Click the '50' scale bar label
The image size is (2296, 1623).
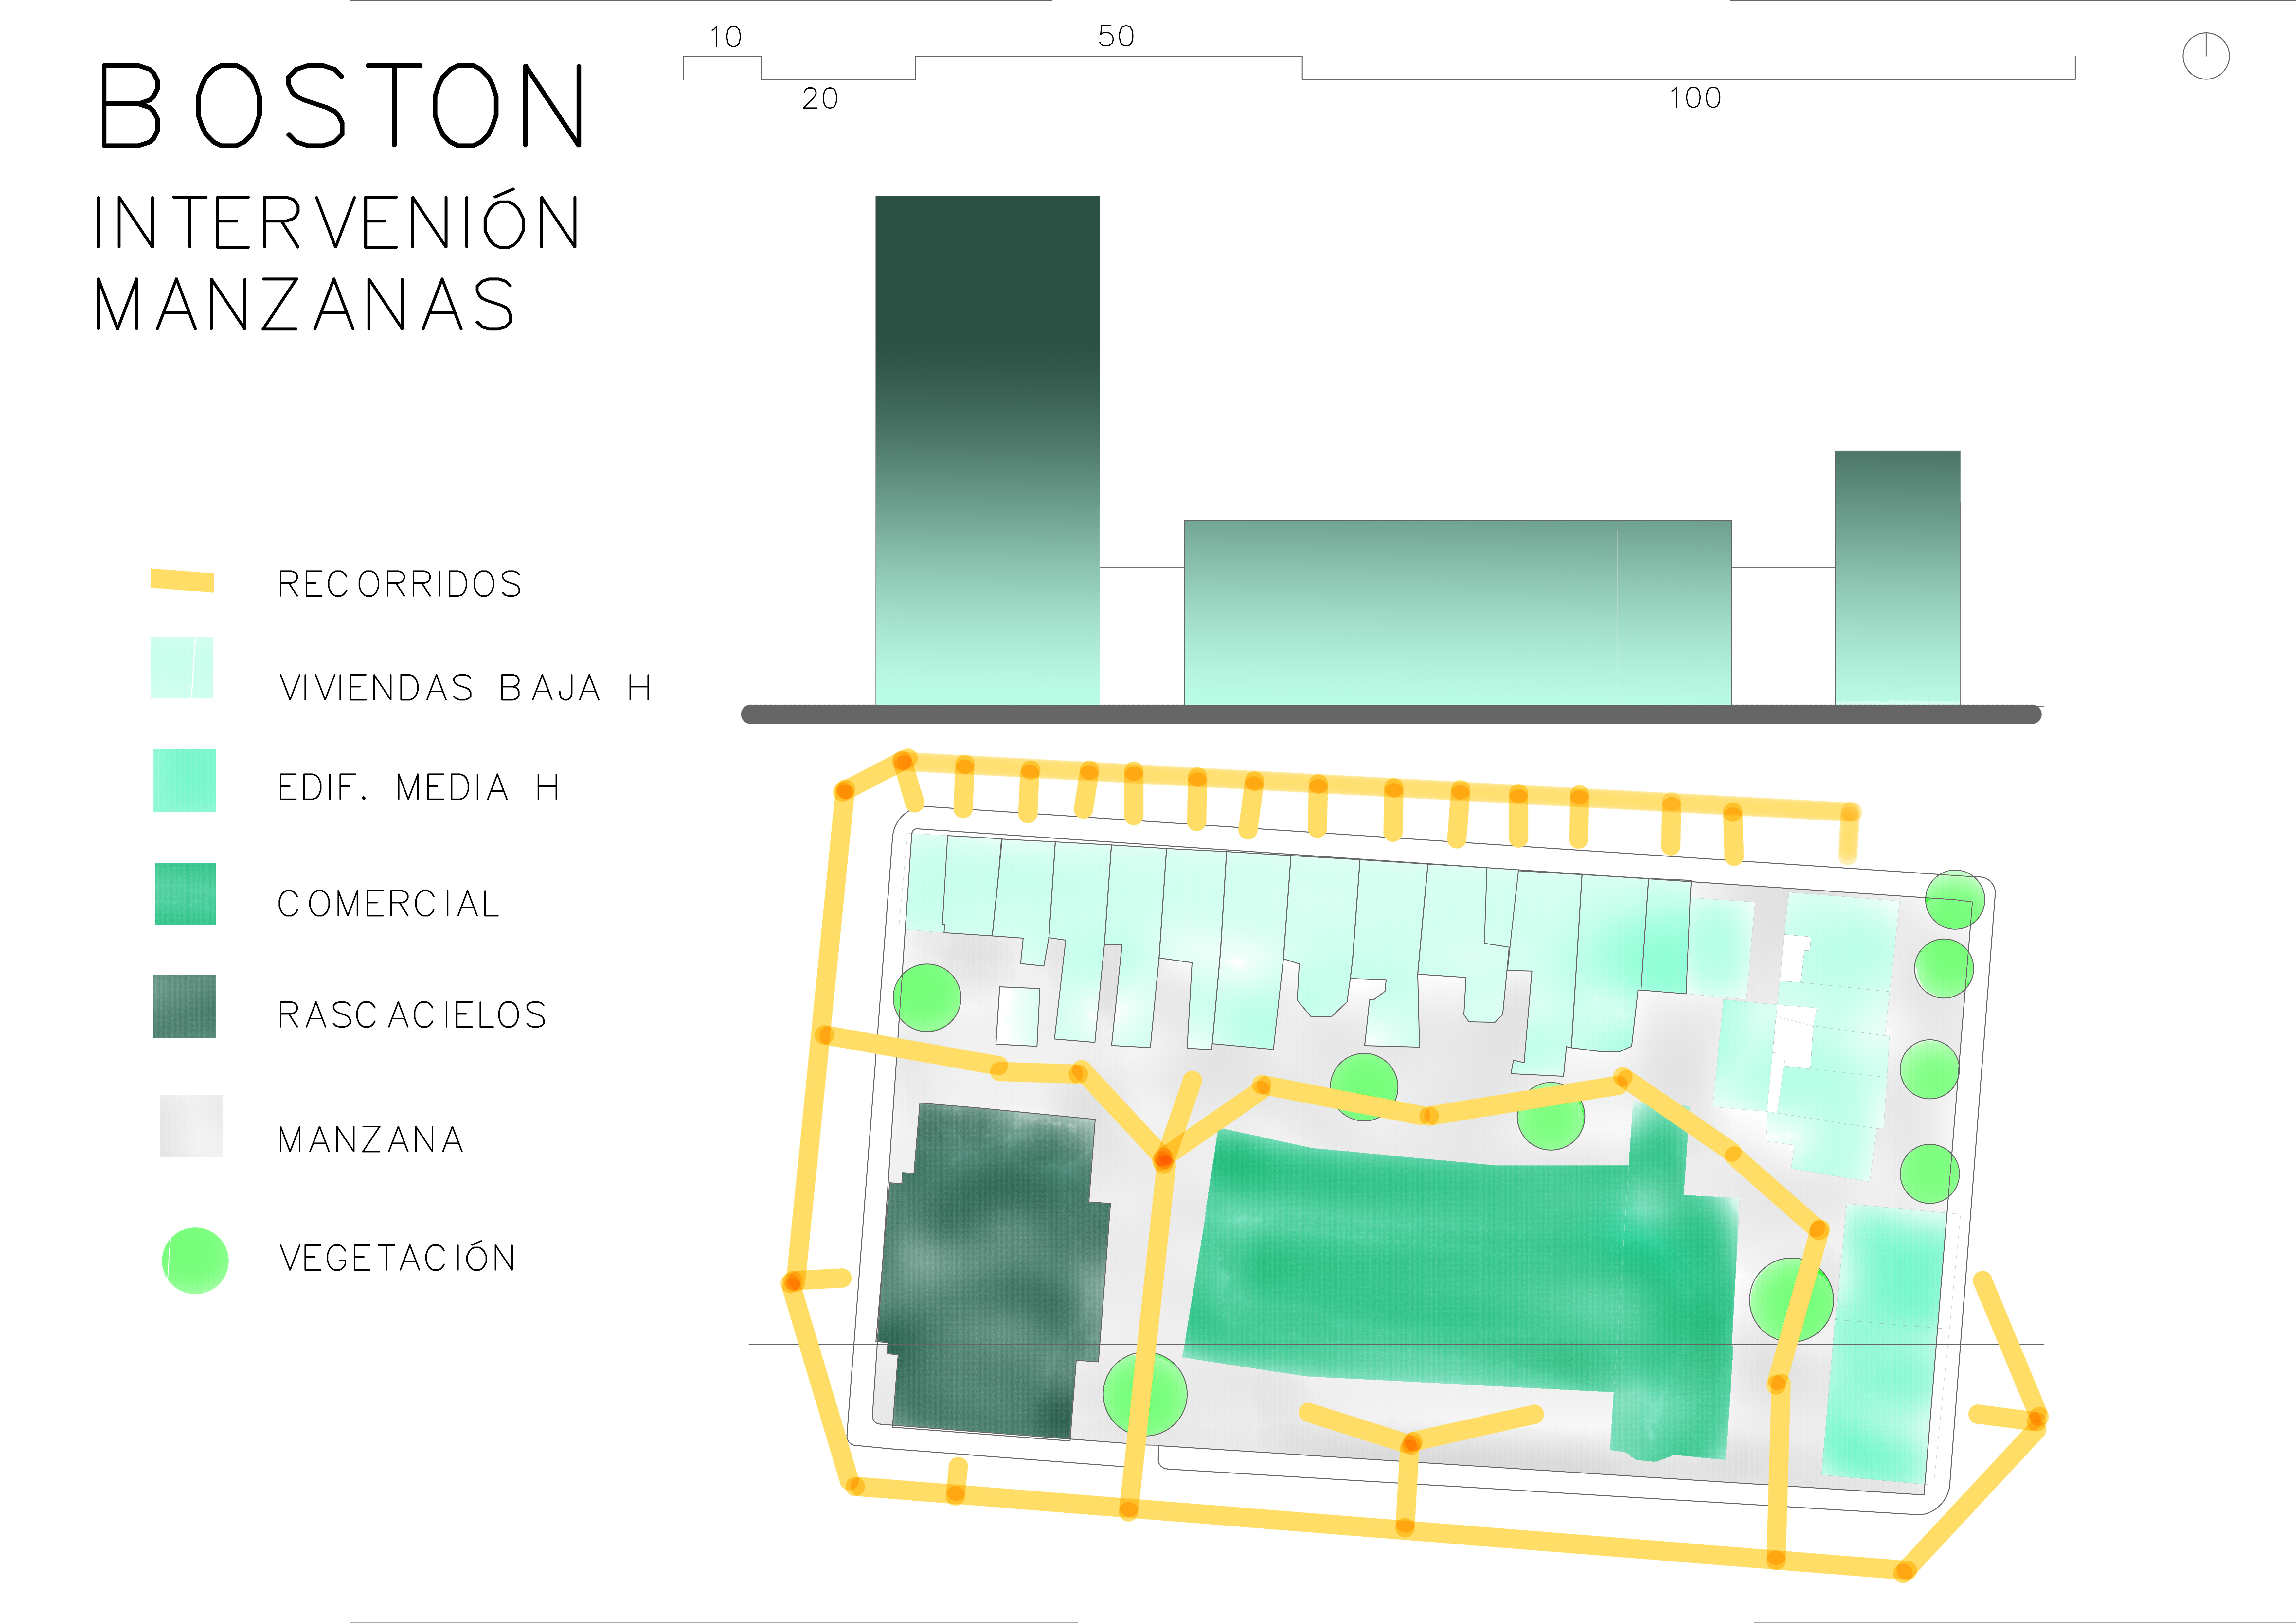click(x=1116, y=36)
